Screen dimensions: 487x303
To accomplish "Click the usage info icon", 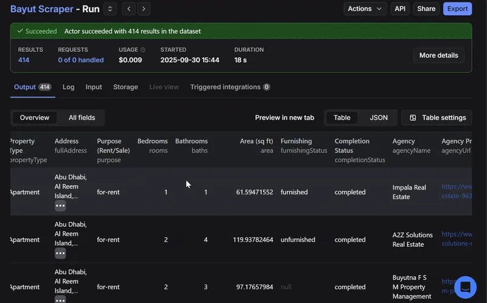I will coord(143,50).
